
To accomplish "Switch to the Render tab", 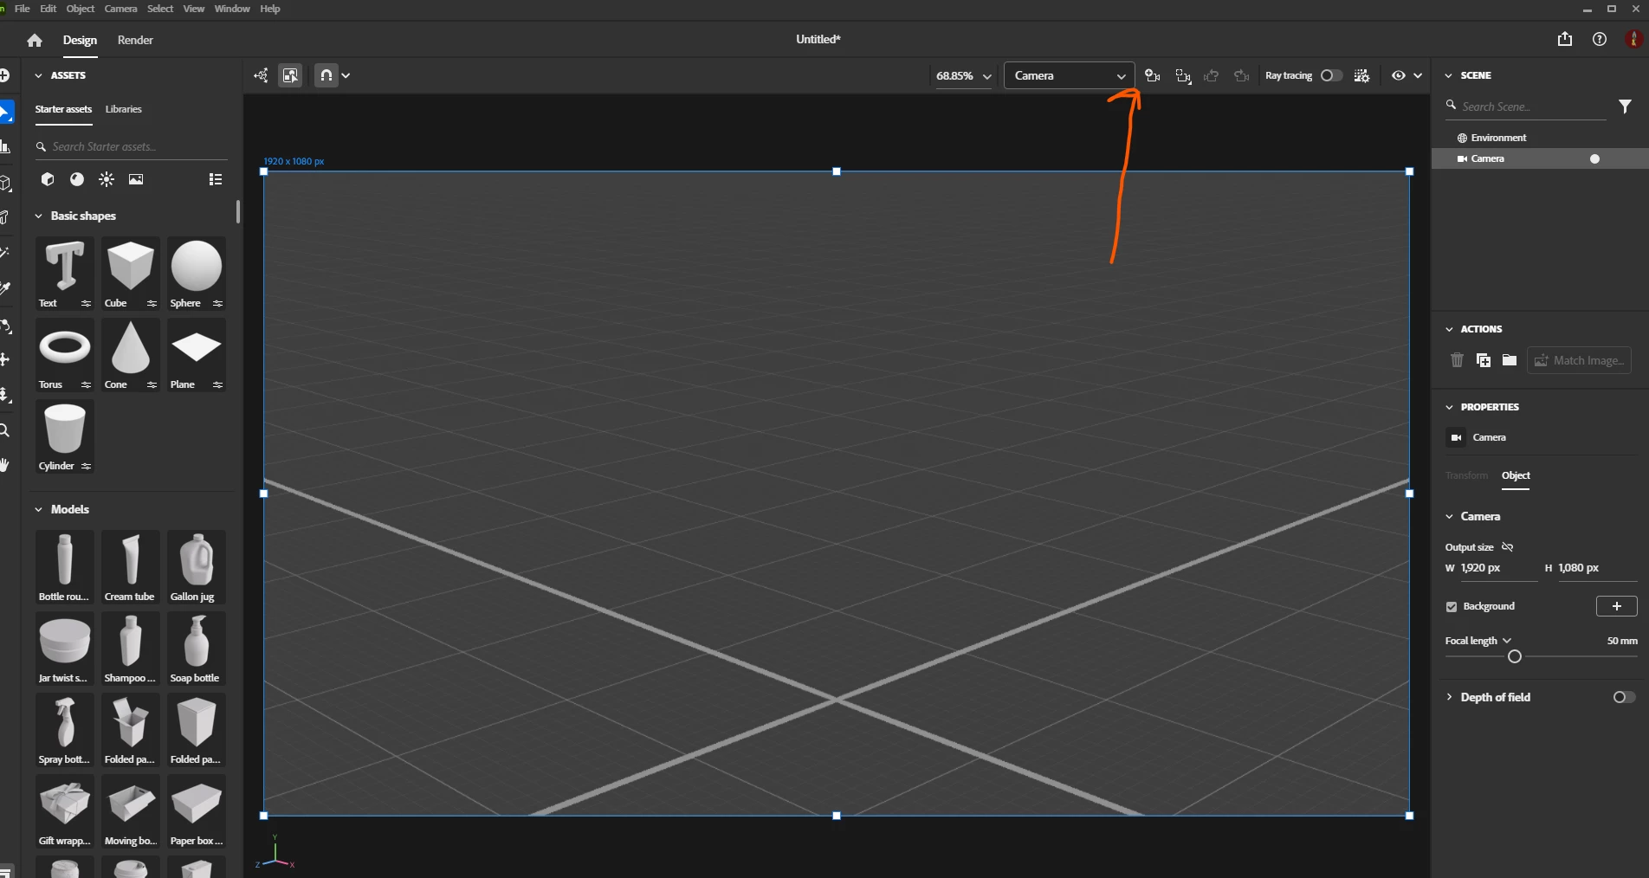I will click(135, 40).
